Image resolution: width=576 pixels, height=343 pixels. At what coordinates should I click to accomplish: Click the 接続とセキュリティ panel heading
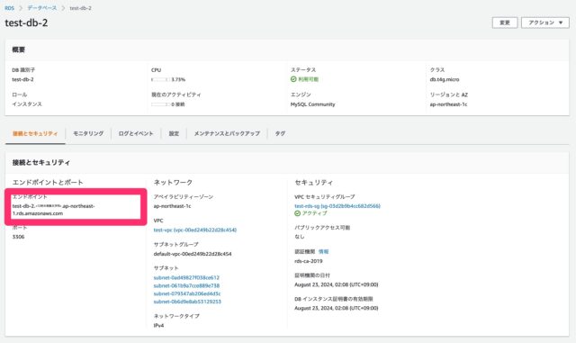click(x=41, y=162)
